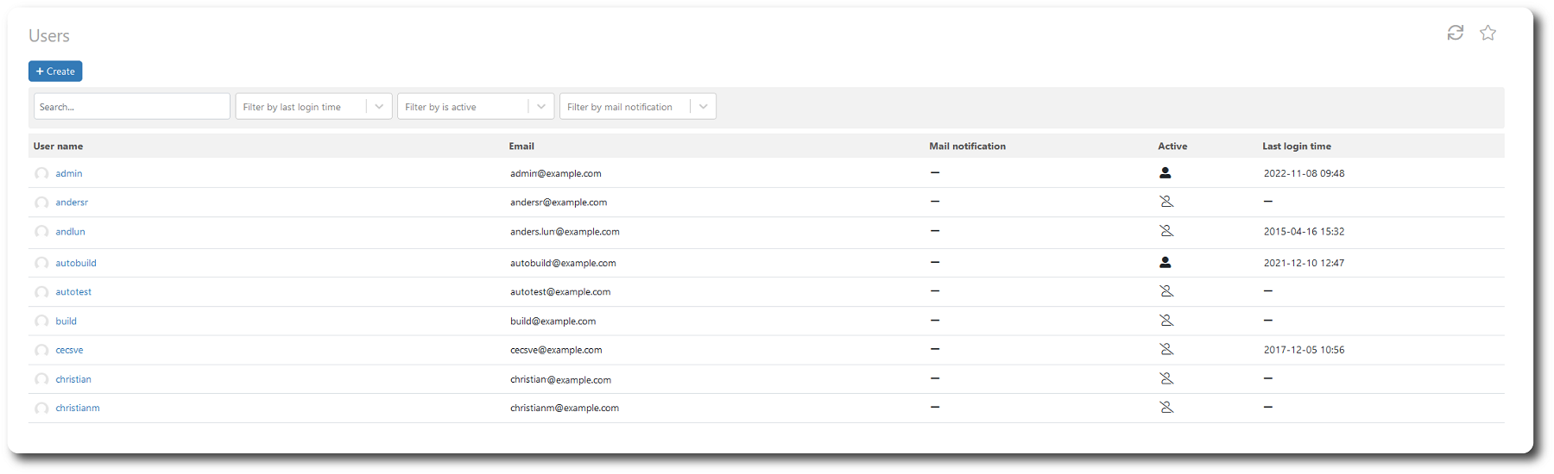
Task: Select the radio circle beside christian
Action: click(41, 379)
